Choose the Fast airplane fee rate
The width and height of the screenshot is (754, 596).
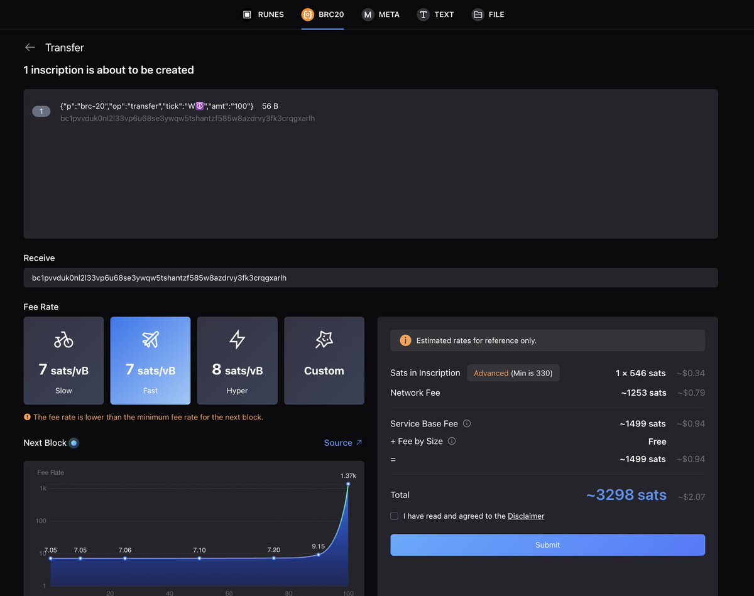tap(150, 360)
